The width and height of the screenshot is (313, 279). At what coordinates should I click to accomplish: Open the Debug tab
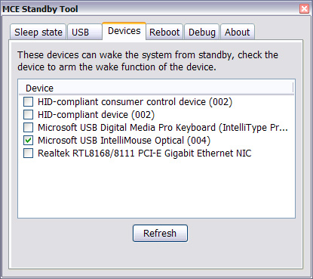[x=202, y=33]
